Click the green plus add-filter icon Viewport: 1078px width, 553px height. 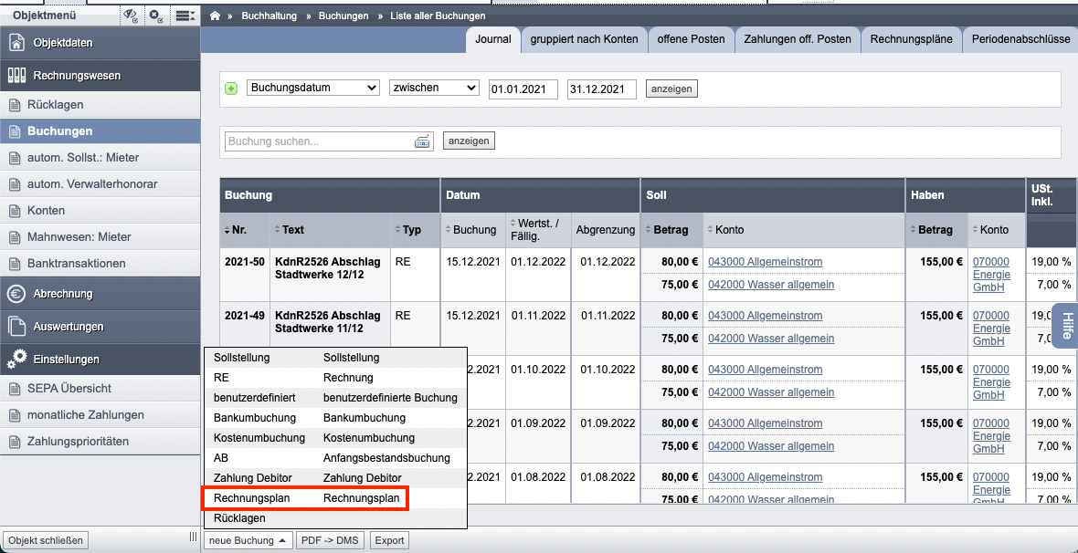coord(232,89)
